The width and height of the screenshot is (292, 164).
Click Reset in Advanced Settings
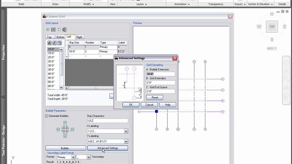155,97
